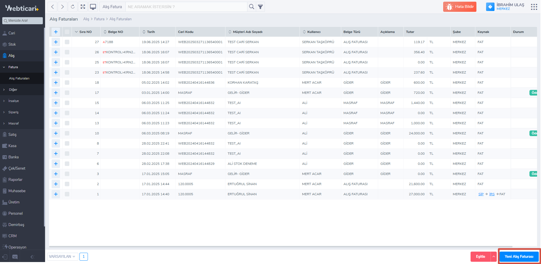Viewport: 541px width, 264px height.
Task: Click the Yeni Alış Faturası button
Action: click(519, 257)
